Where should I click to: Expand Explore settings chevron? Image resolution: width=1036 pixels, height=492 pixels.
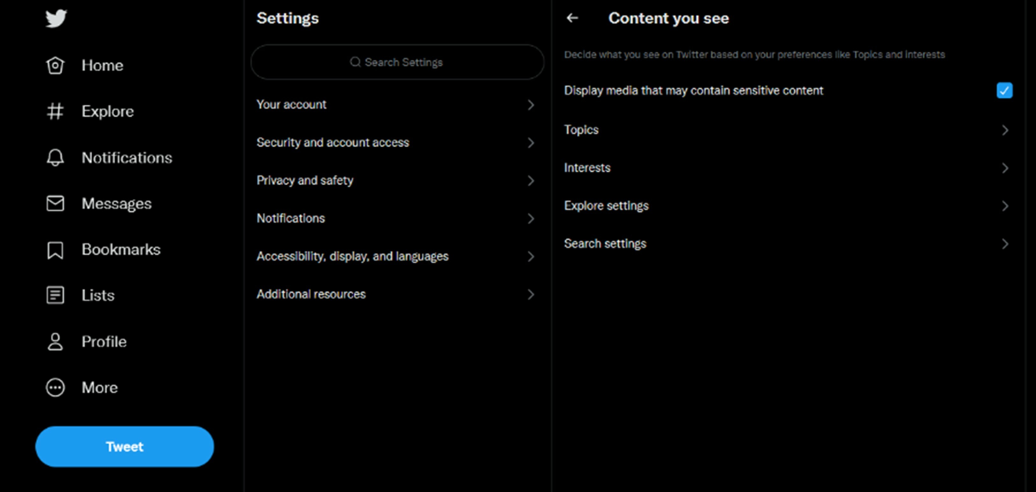point(1005,206)
